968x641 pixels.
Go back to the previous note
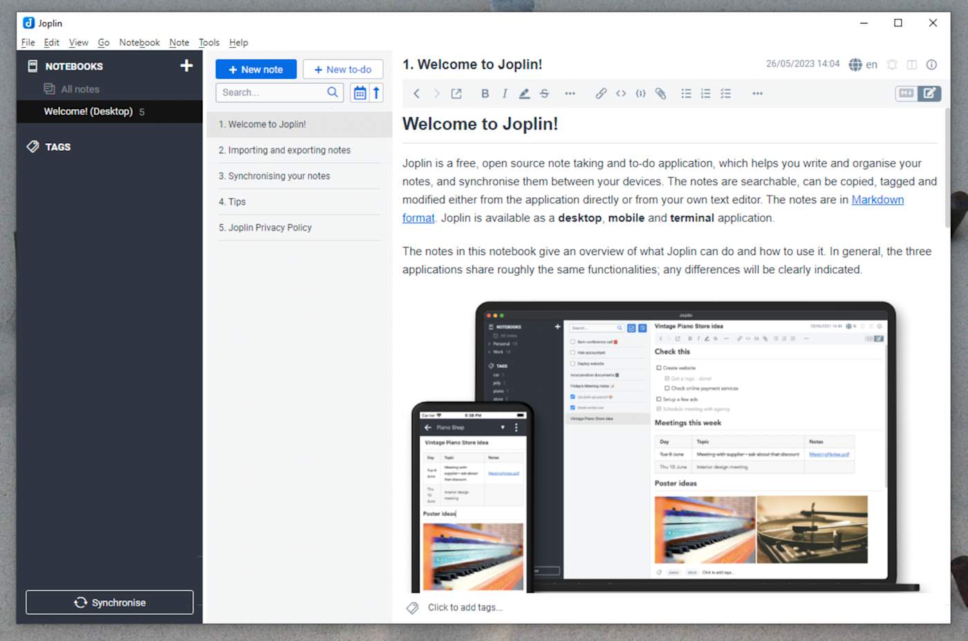pos(416,93)
